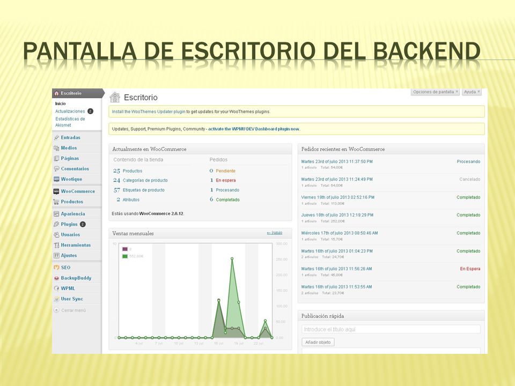This screenshot has height=386, width=515.
Task: Click the Ajustes settings icon
Action: pyautogui.click(x=56, y=255)
